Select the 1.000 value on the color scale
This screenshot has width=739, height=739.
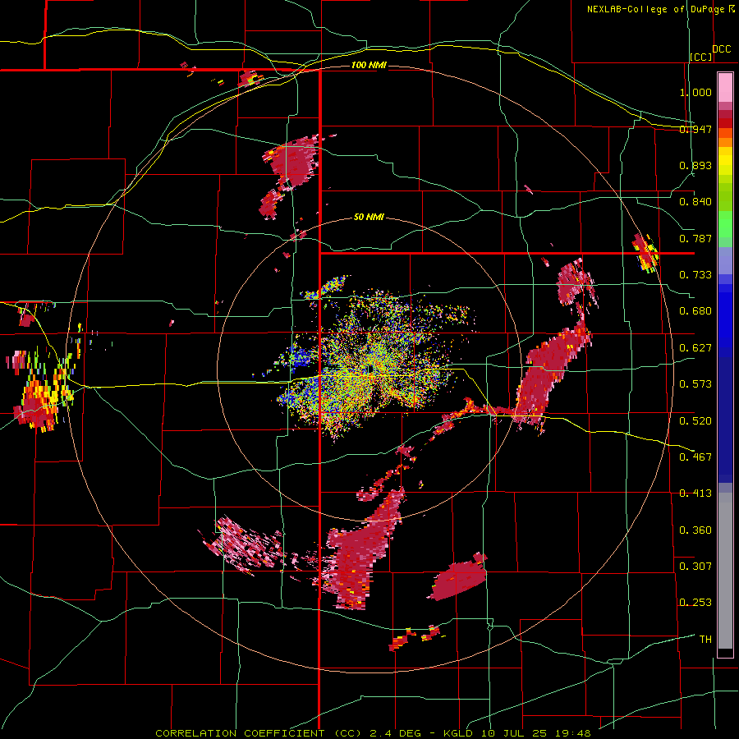click(x=695, y=92)
